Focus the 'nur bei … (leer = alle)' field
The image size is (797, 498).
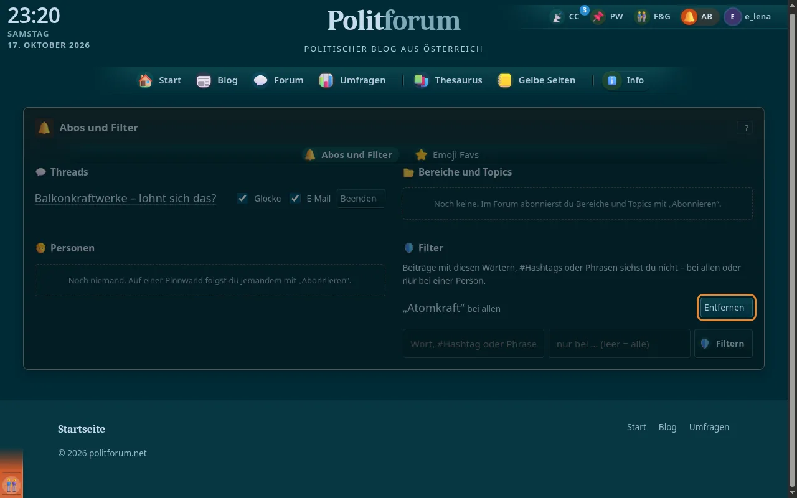click(619, 344)
